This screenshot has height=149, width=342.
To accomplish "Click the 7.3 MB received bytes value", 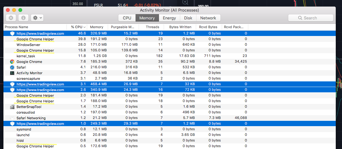I will click(215, 118).
